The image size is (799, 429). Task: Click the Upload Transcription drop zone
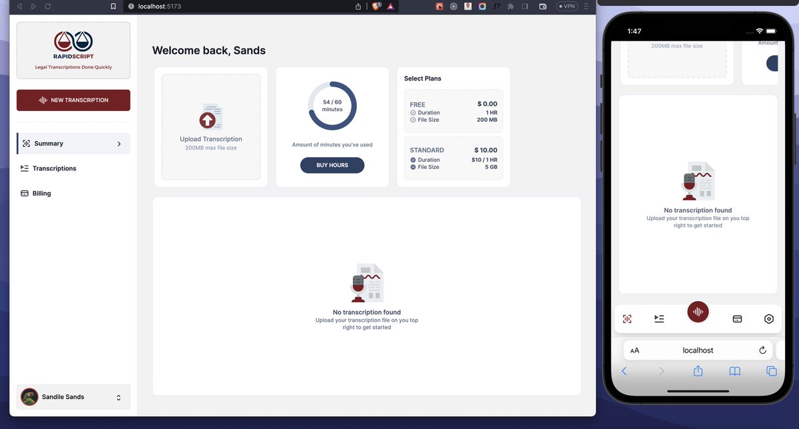point(211,126)
